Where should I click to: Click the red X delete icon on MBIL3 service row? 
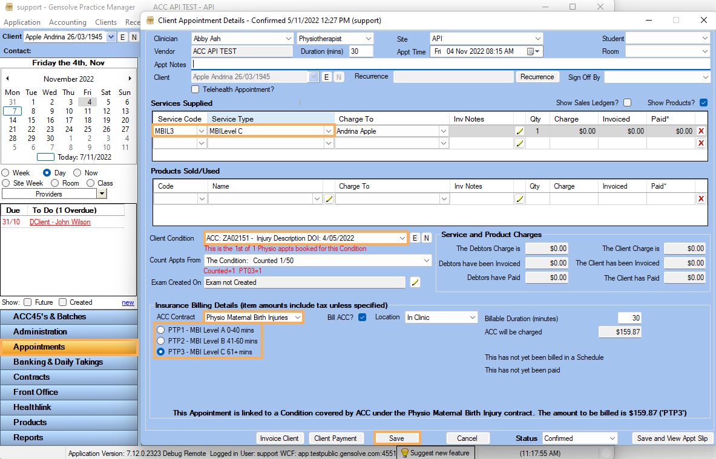701,131
